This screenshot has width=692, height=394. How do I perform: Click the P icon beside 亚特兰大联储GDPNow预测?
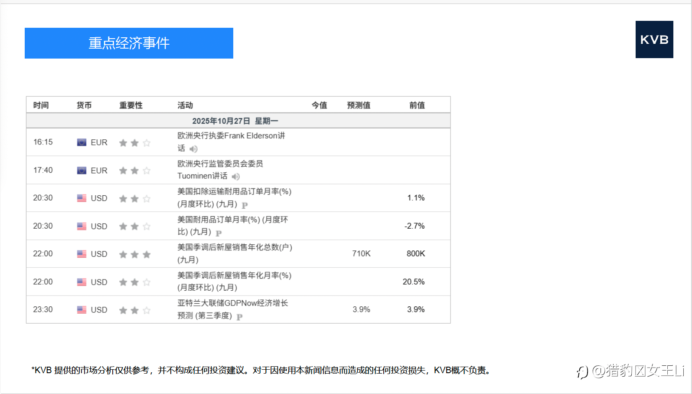pos(239,317)
